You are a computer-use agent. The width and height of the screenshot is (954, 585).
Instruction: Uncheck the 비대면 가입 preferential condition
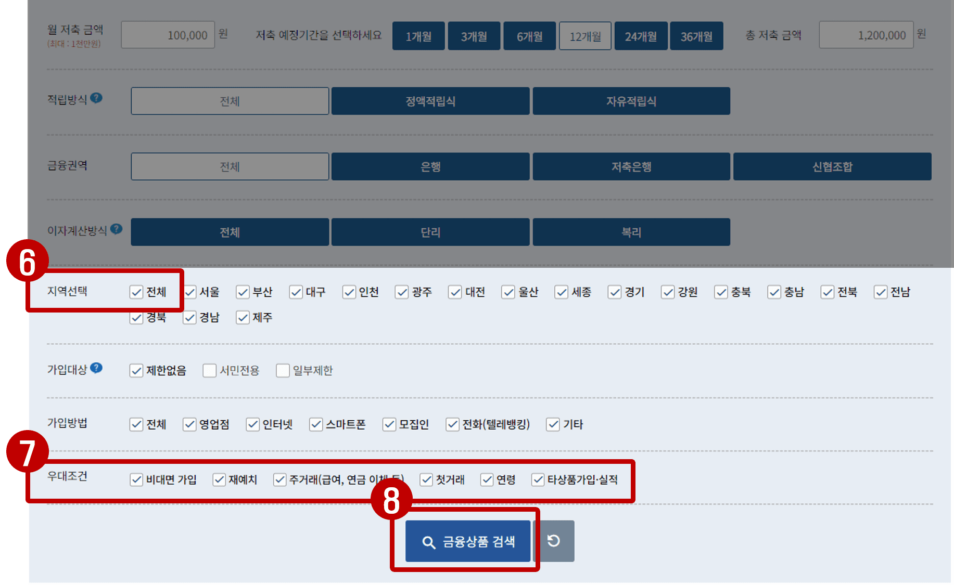click(x=137, y=479)
